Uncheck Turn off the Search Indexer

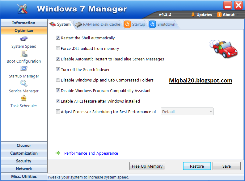tap(58, 69)
